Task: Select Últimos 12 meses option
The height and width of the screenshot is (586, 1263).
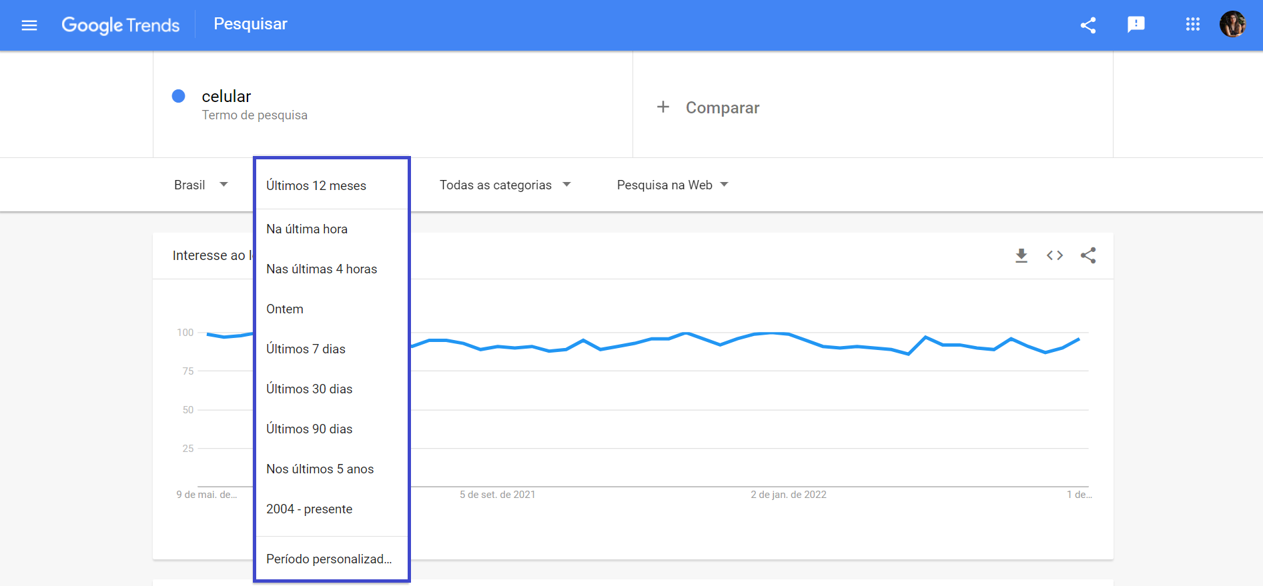Action: 332,185
